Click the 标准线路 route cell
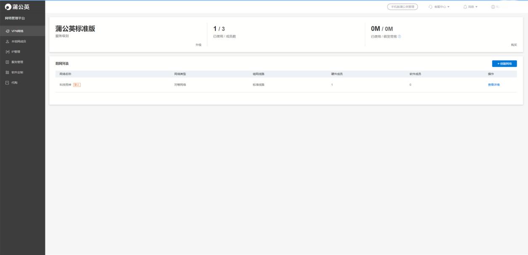 click(x=258, y=85)
